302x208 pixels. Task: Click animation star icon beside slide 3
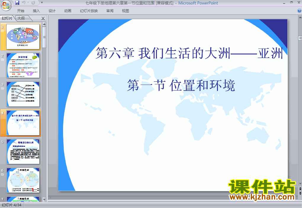coord(2,88)
